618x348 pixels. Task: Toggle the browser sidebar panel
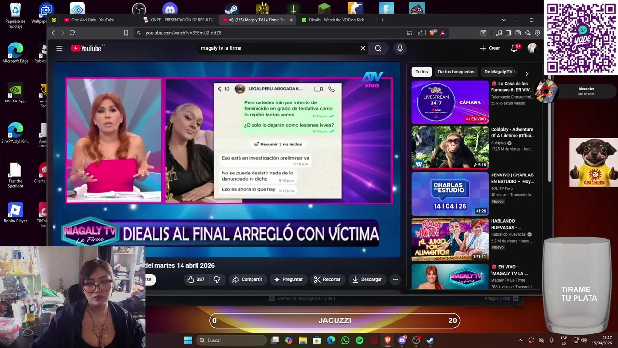508,33
